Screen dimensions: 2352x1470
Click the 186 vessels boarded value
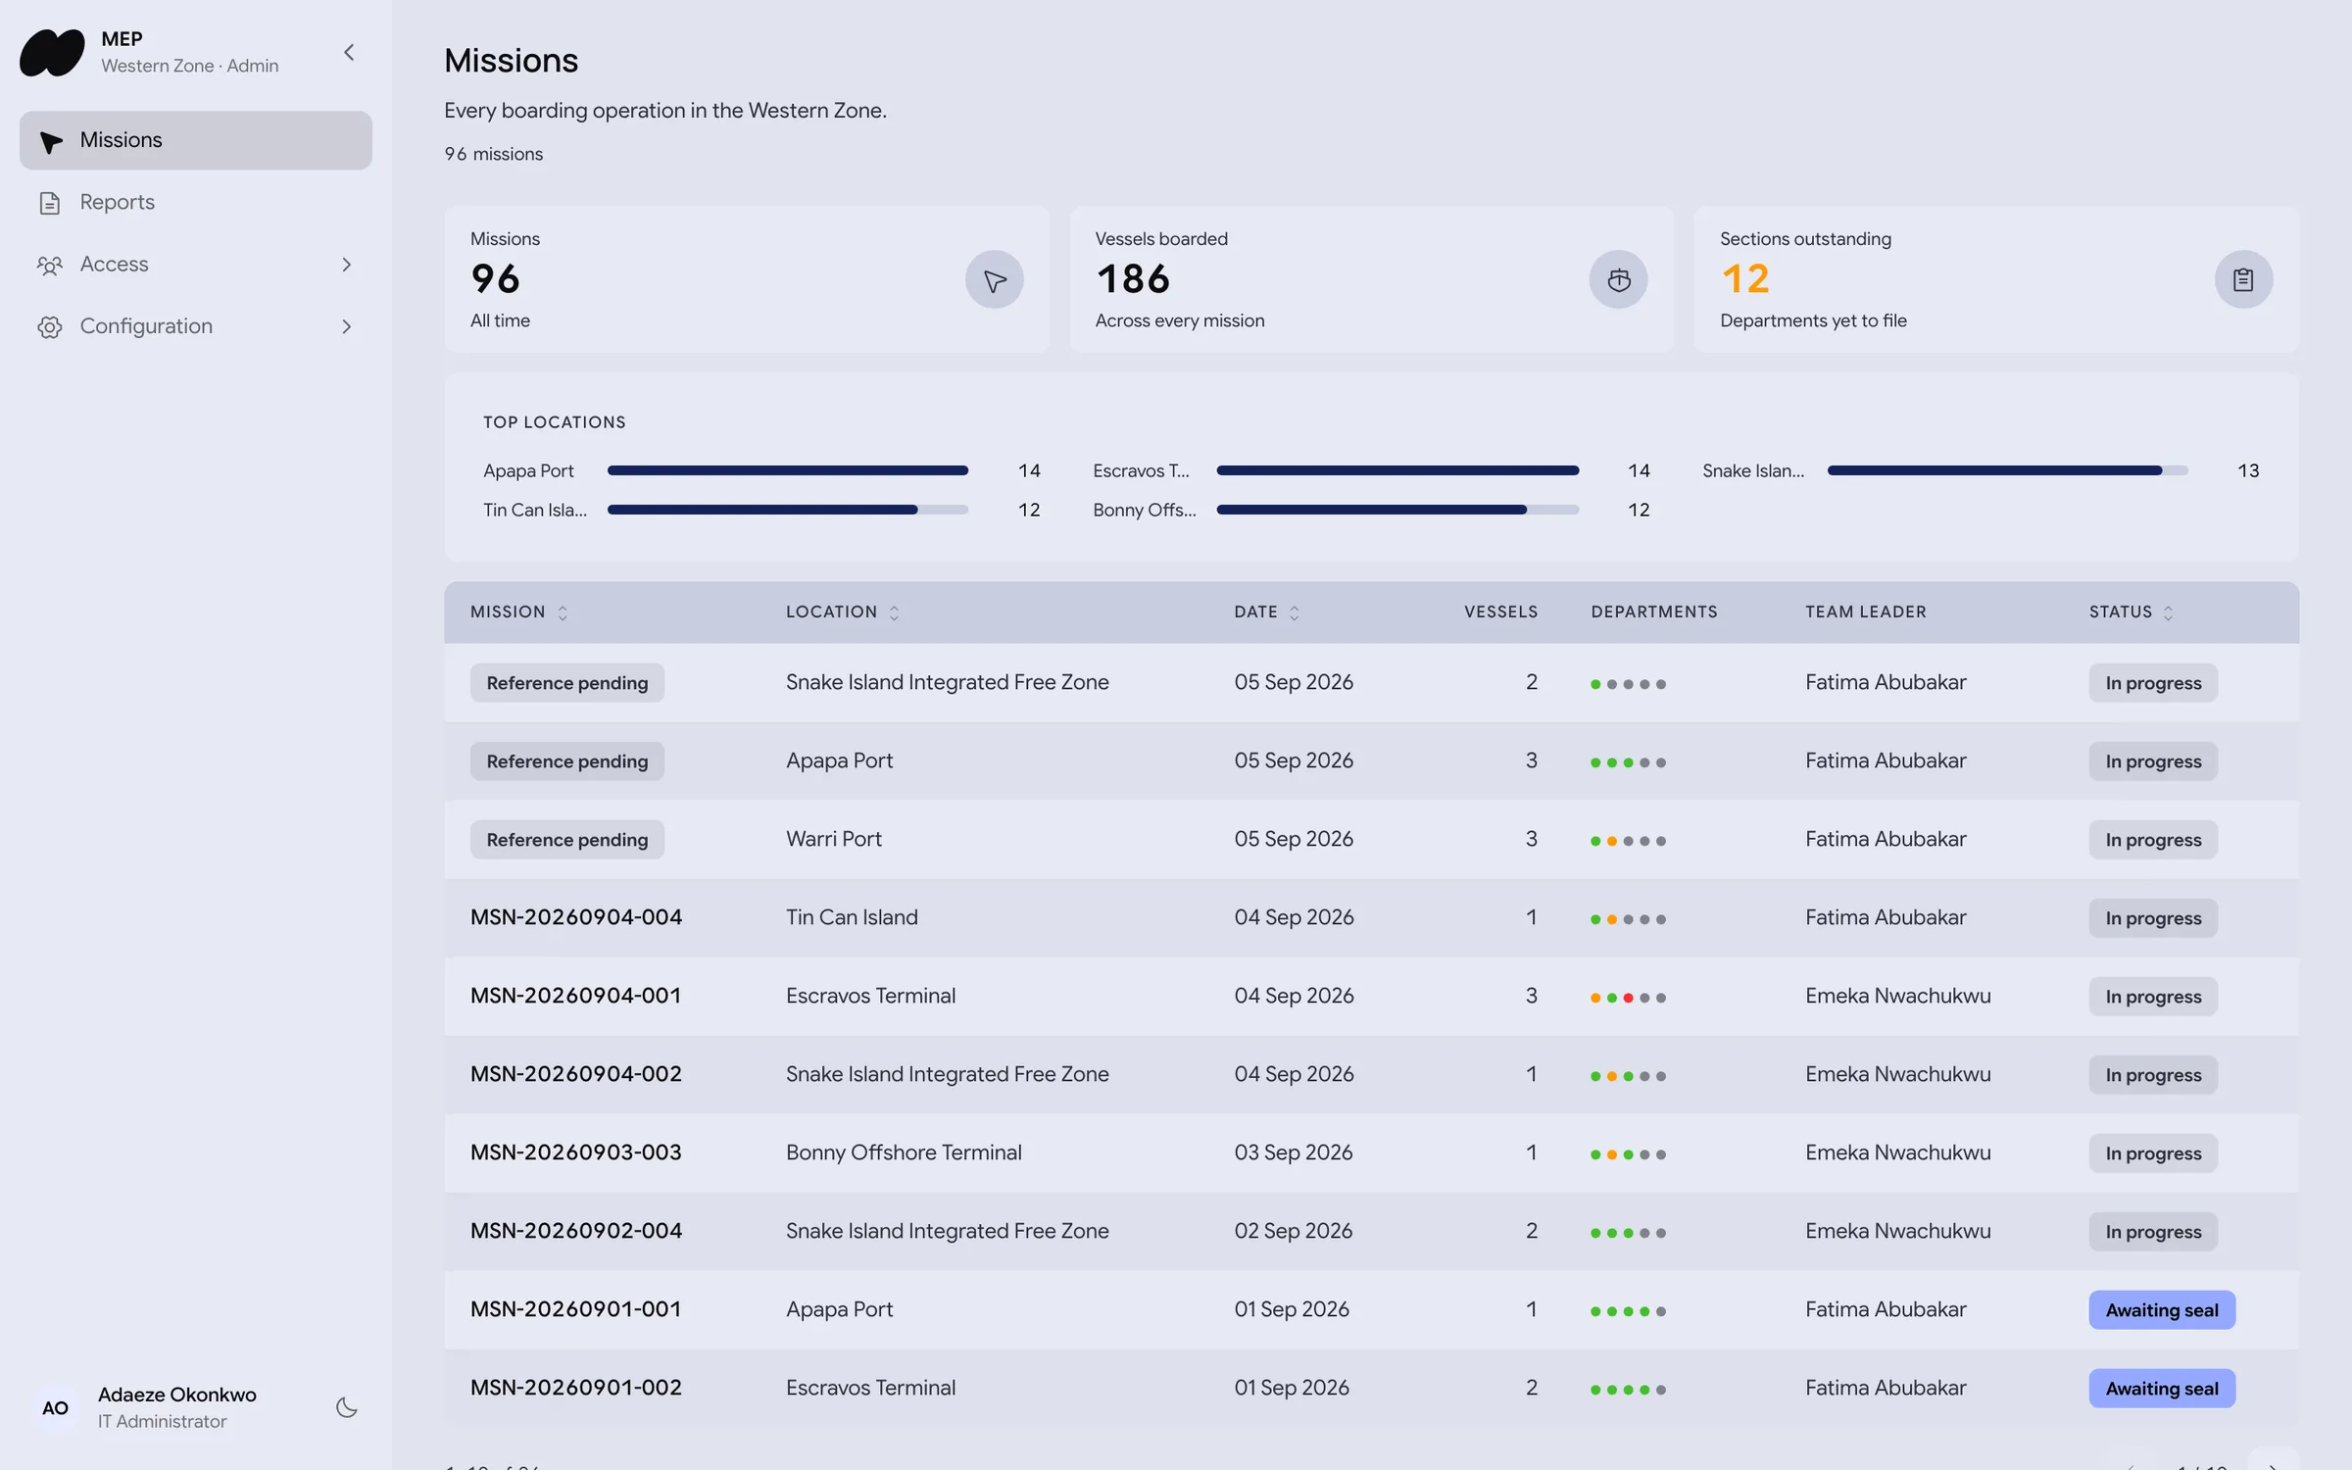point(1133,279)
